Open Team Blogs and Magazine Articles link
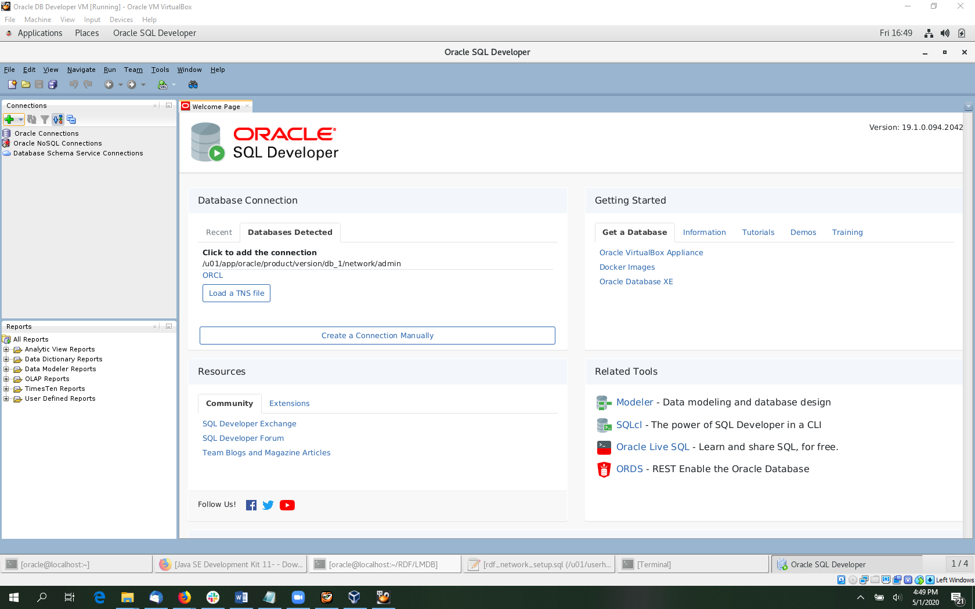 (266, 453)
